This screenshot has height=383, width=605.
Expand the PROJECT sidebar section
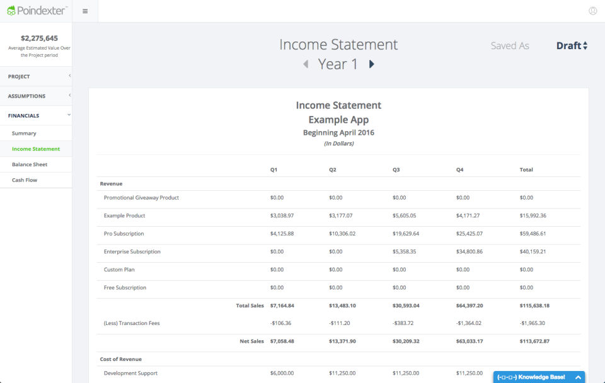point(36,76)
